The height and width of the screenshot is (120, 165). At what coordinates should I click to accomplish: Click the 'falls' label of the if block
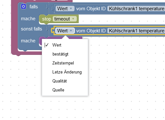coord(34,7)
